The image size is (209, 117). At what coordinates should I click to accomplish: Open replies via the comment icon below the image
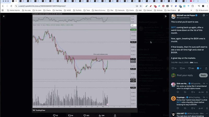tap(54, 115)
